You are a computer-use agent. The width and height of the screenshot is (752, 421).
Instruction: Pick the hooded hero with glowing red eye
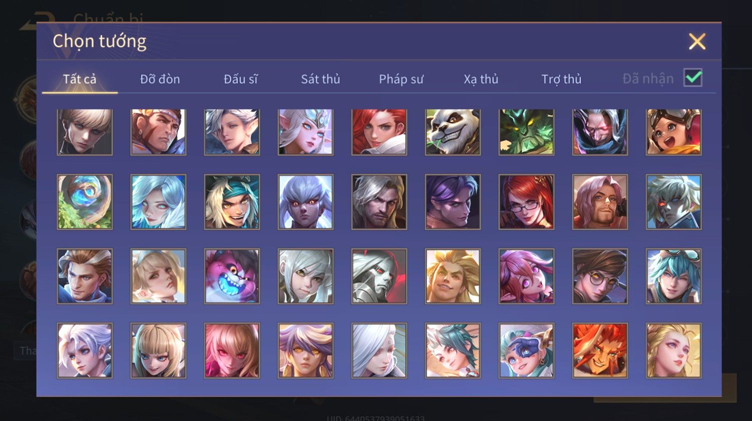tap(600, 132)
